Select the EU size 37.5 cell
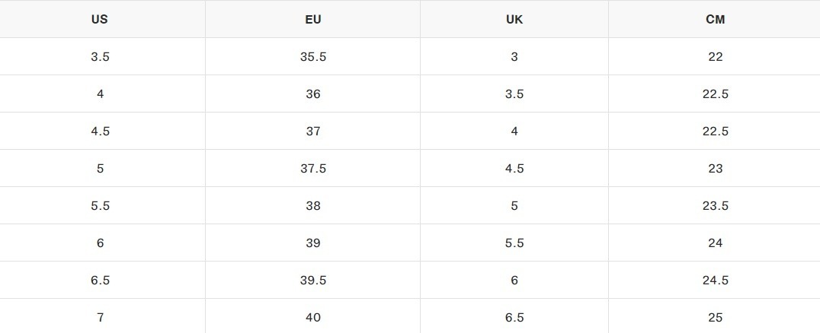The image size is (820, 333). coord(313,169)
